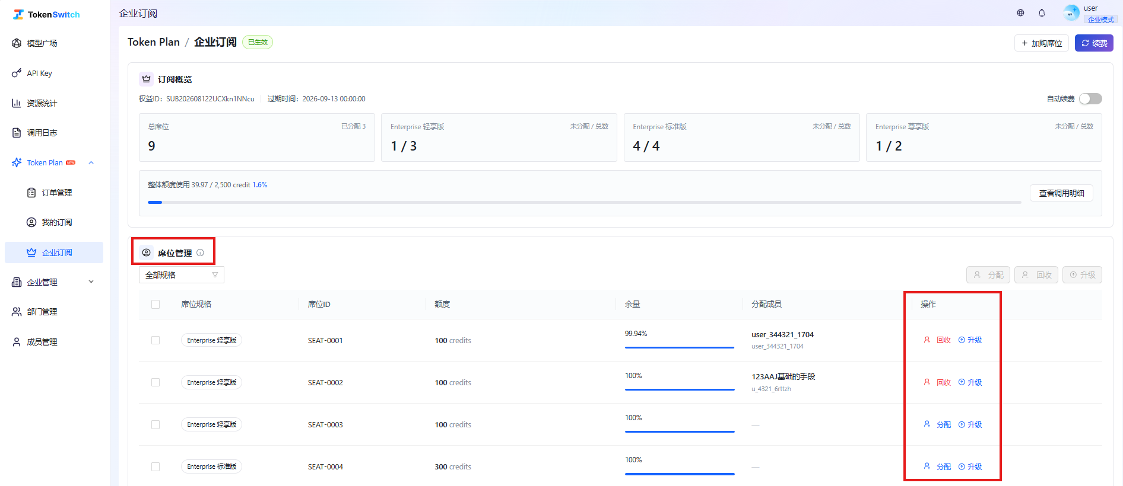Click the 企业模式 badge under user

(x=1100, y=20)
